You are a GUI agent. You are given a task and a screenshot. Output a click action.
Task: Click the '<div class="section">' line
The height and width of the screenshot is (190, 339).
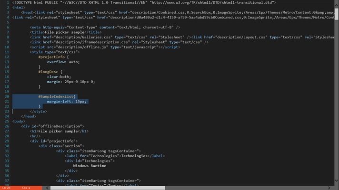[61, 146]
